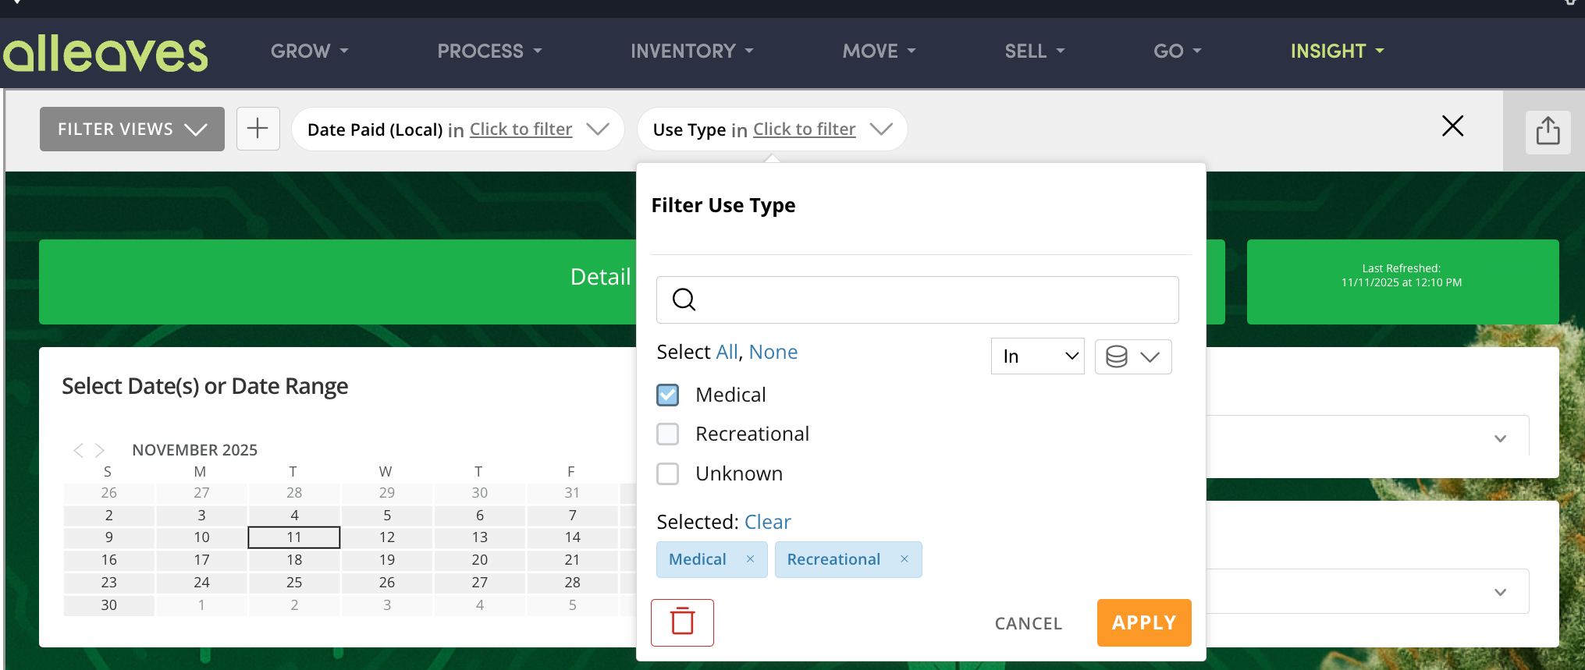Select November 18 in calendar
Screen dimensions: 1585x670
(294, 560)
